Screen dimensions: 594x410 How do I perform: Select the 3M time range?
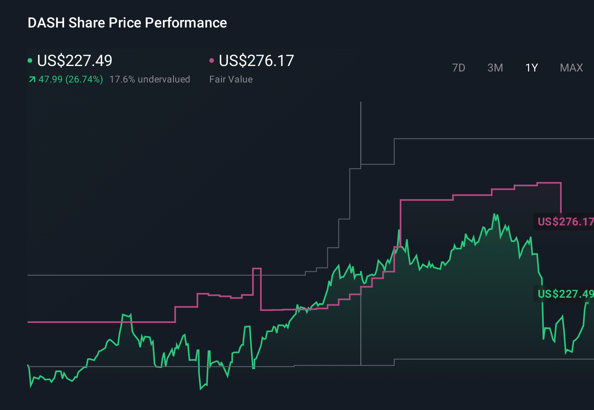click(x=495, y=68)
